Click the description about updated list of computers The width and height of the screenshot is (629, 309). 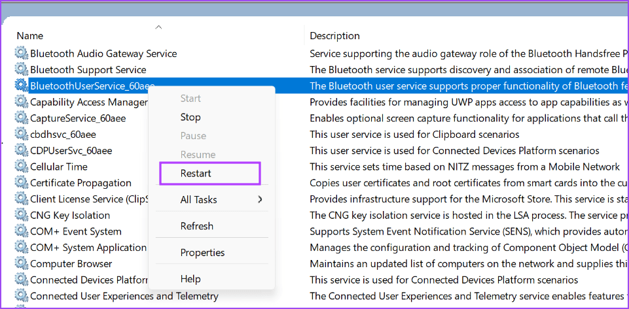tap(469, 264)
